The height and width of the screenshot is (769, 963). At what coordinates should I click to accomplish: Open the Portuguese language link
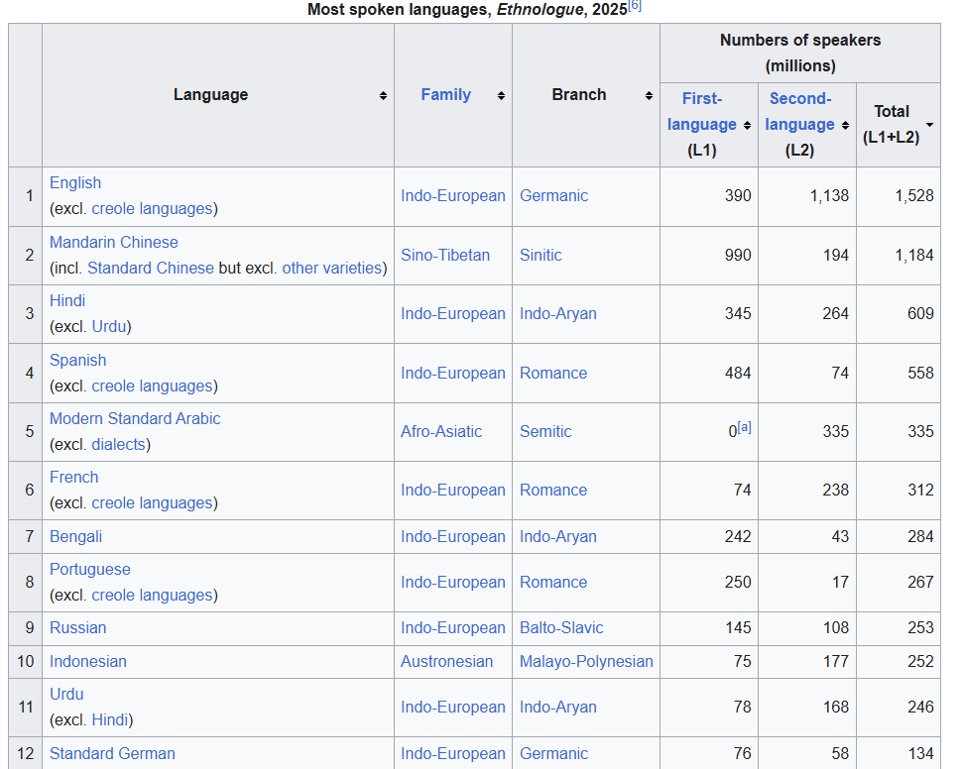pyautogui.click(x=89, y=569)
